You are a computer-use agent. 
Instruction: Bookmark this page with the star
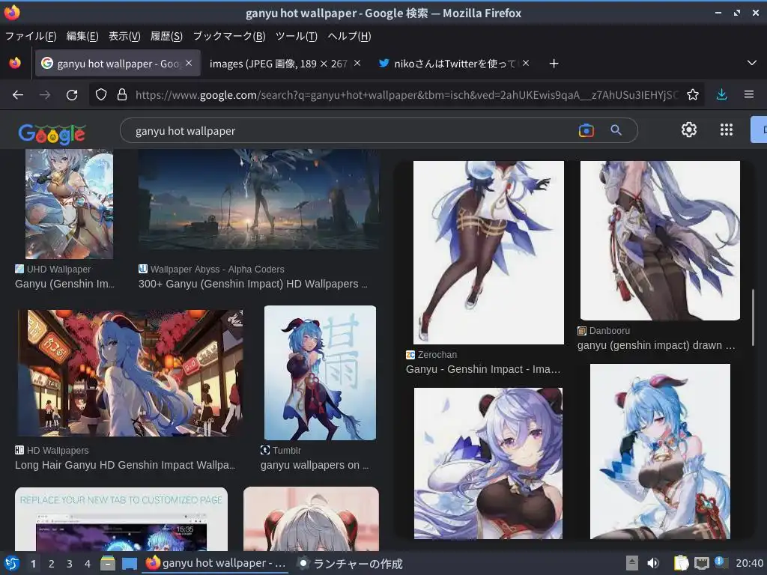coord(693,94)
